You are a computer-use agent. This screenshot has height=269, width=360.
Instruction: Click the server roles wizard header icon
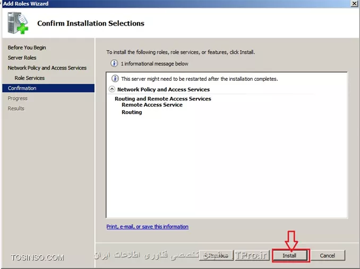(18, 23)
